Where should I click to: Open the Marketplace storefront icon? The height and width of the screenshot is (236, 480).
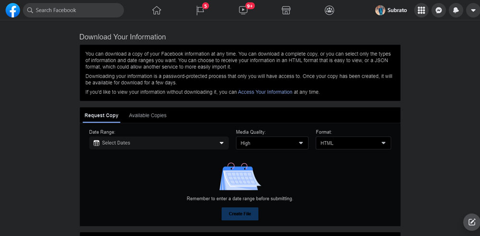click(x=286, y=11)
